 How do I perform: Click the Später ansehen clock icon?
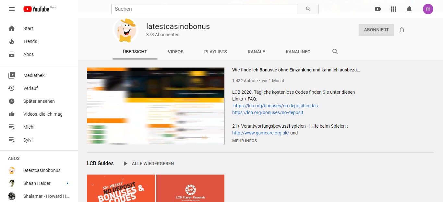click(x=12, y=101)
